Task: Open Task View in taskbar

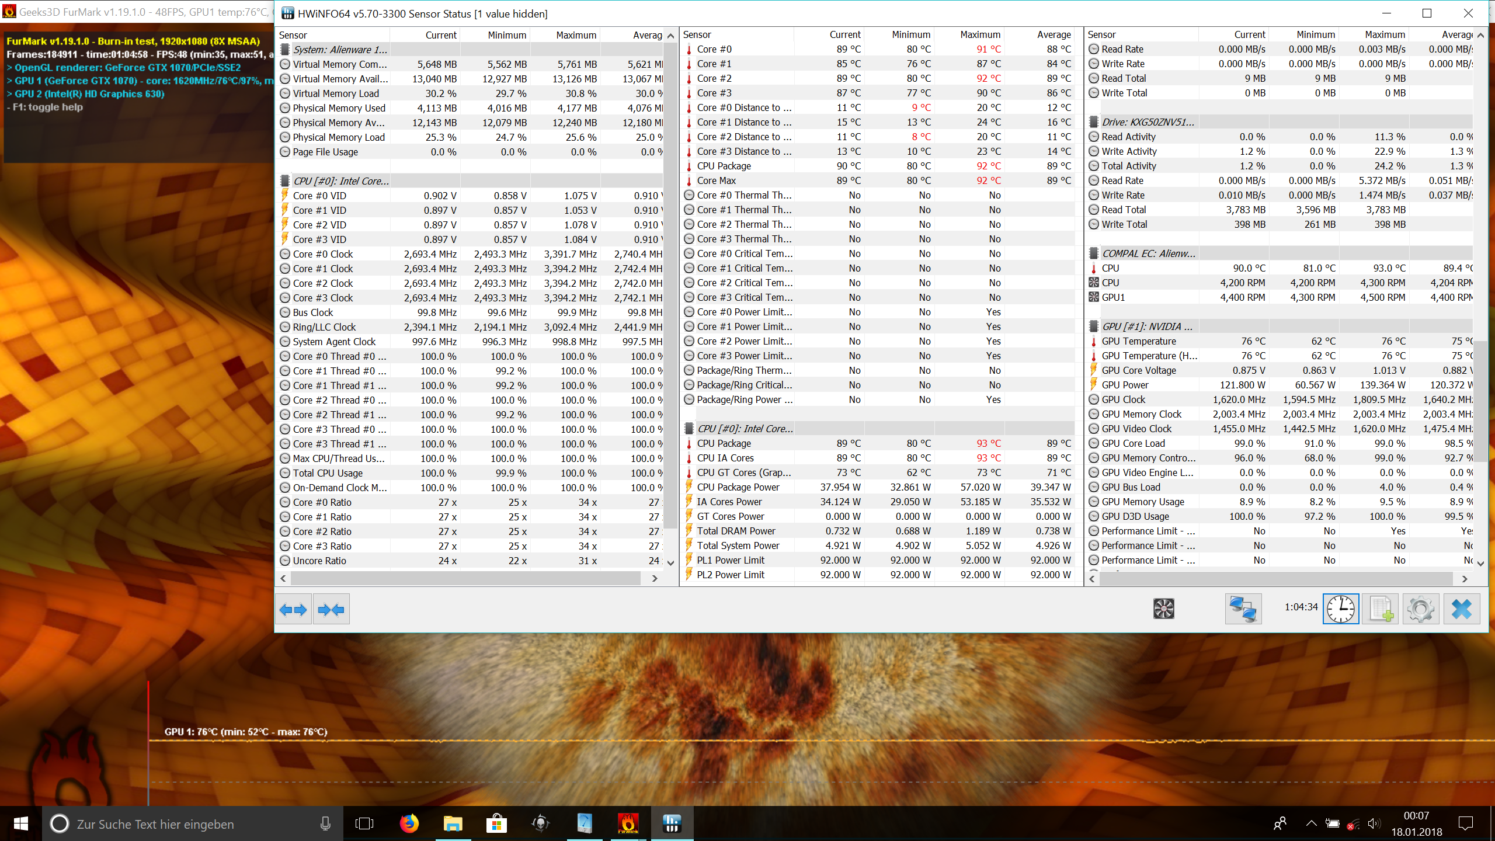Action: (364, 823)
